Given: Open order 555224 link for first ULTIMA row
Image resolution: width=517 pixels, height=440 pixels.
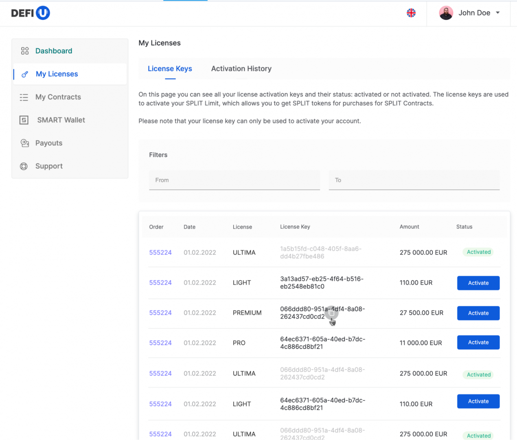Looking at the screenshot, I should point(160,253).
